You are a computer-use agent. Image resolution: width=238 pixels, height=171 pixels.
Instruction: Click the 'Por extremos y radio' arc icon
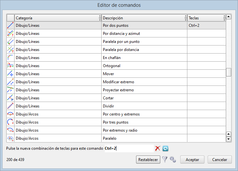click(10, 130)
